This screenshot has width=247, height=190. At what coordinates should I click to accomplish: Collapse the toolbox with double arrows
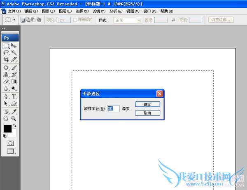tap(3, 28)
